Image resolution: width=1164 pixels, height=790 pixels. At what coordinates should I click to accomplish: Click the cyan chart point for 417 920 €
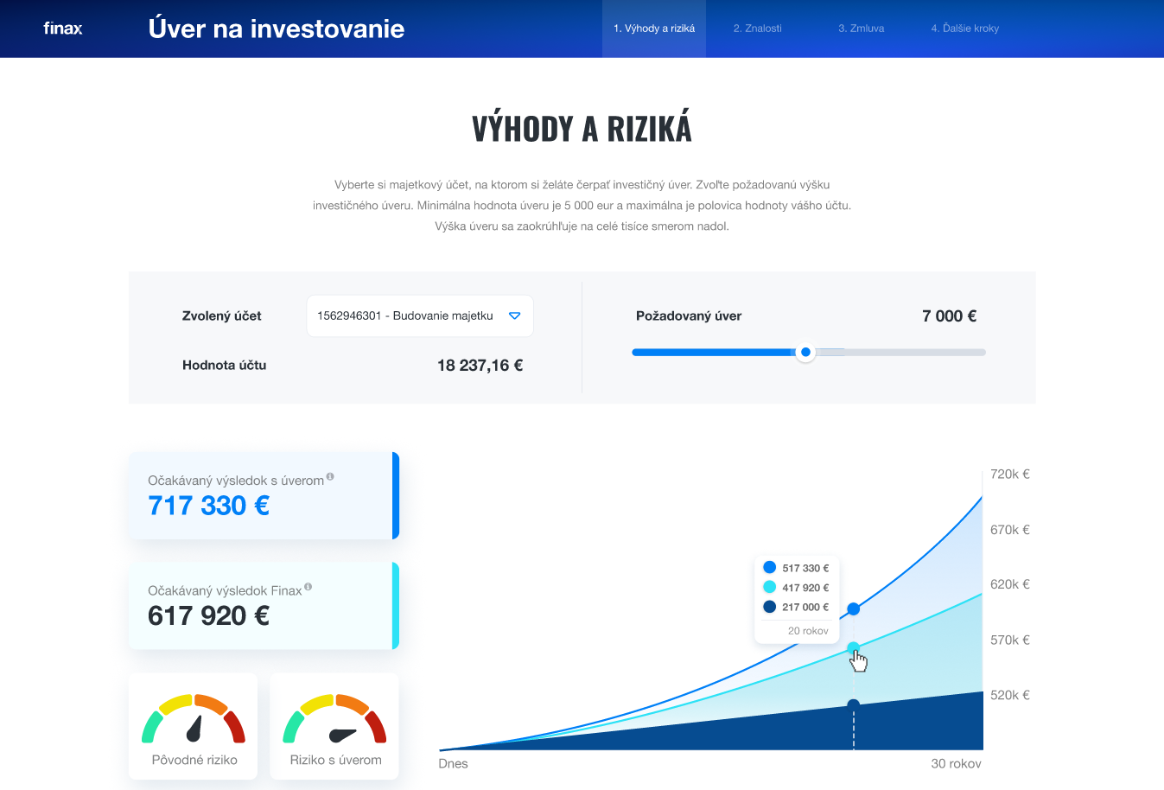pyautogui.click(x=853, y=648)
